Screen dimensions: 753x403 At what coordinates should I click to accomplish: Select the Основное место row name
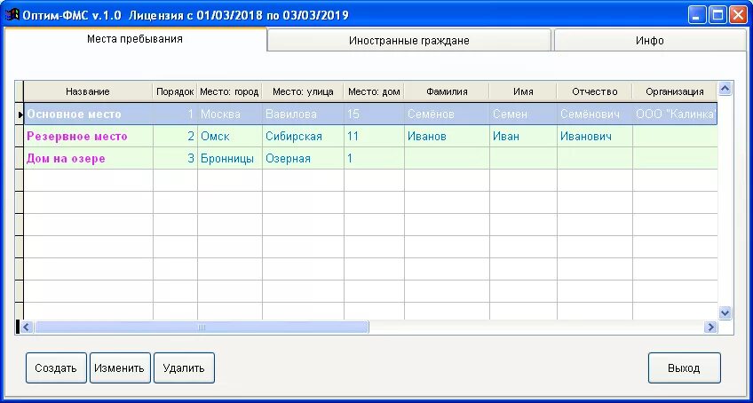coord(89,115)
